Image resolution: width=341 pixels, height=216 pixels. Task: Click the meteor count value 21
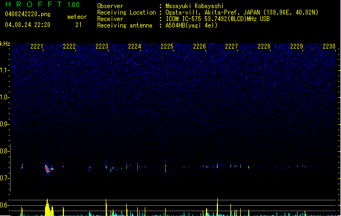79,25
